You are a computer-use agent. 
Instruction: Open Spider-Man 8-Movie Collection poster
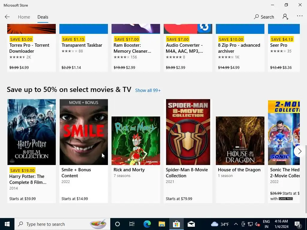[188, 132]
